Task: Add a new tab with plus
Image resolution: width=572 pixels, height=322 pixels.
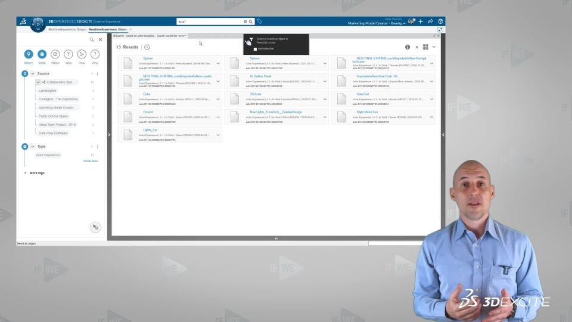Action: coord(130,29)
